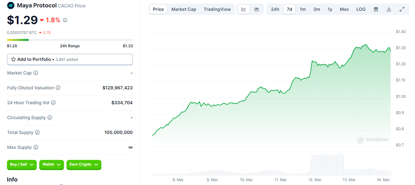Click Fully Diluted Valuation info icon
This screenshot has width=415, height=185.
pyautogui.click(x=58, y=88)
